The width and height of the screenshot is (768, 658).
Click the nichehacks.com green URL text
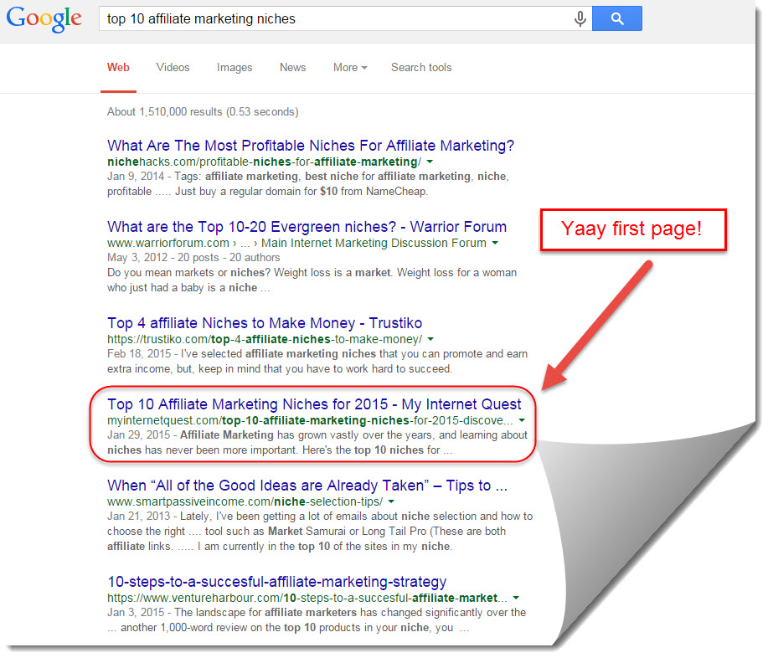click(264, 162)
